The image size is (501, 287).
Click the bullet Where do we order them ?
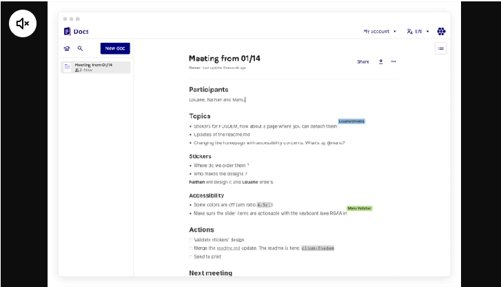click(221, 166)
